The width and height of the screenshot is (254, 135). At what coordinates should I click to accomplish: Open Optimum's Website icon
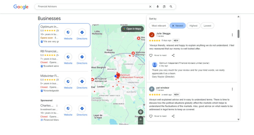click(68, 32)
